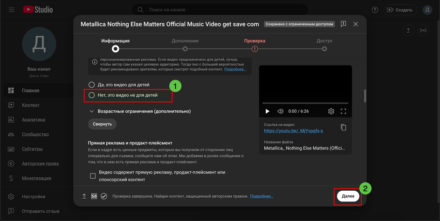This screenshot has height=221, width=440.
Task: Click 'Прямая реклама и продакт-плейсмент' heading
Action: click(x=130, y=143)
